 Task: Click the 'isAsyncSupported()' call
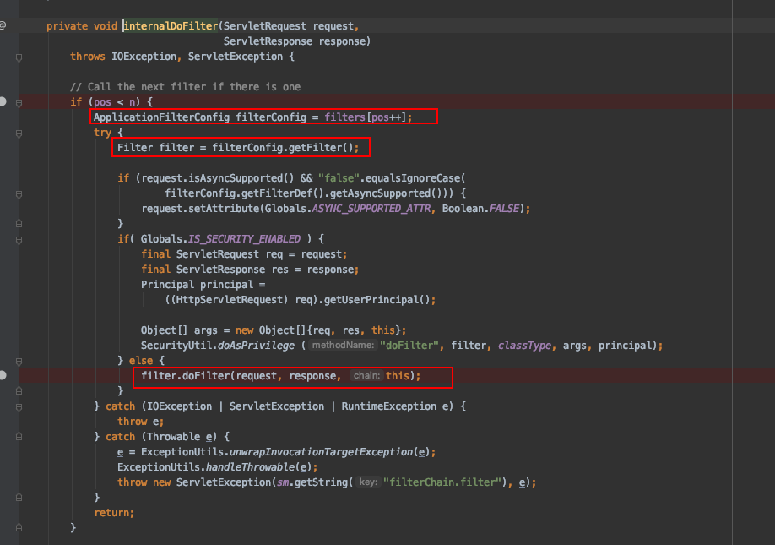[242, 178]
